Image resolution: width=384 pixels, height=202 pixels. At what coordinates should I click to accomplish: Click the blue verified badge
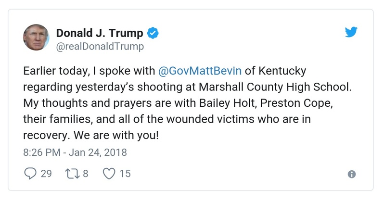point(153,33)
